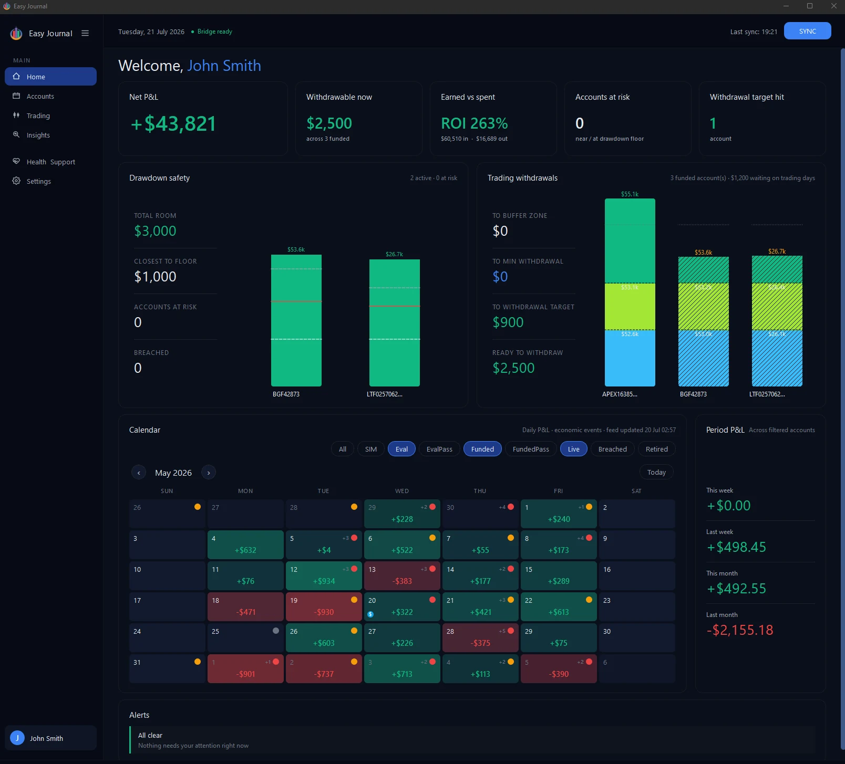Open Insights from the sidebar
This screenshot has width=845, height=764.
(51, 135)
